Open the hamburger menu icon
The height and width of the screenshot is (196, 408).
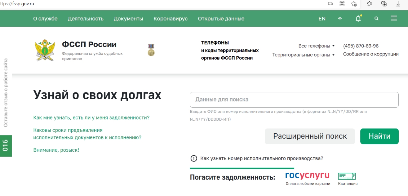point(394,18)
